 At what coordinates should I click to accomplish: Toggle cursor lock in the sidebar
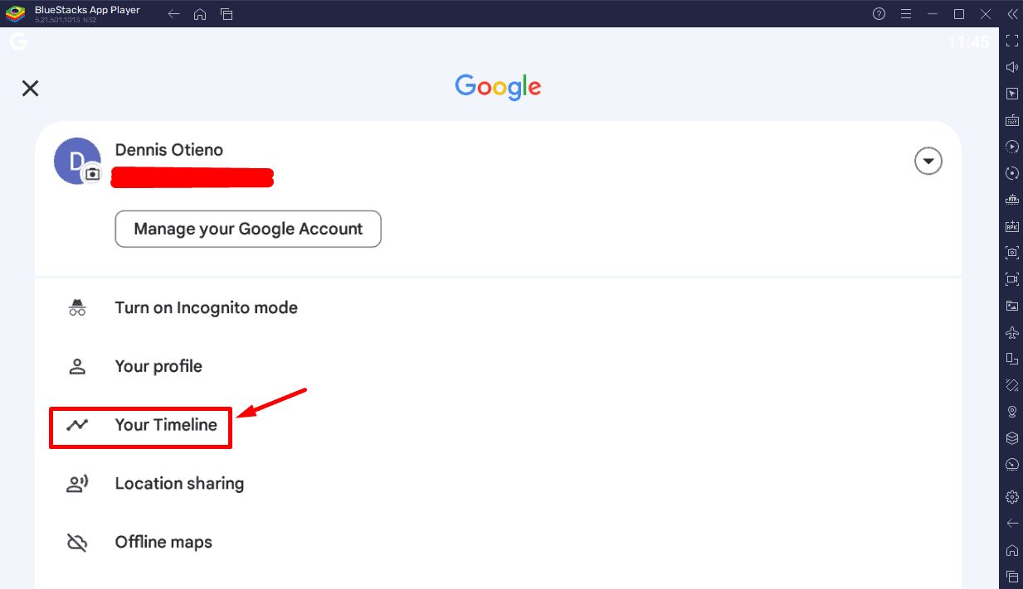1011,94
